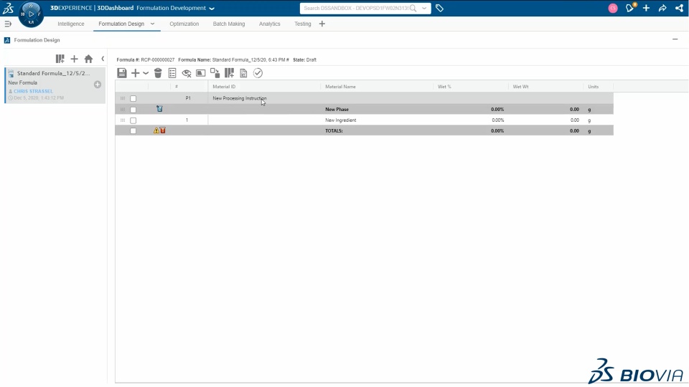Select the TOTALS row checkbox
689x387 pixels.
click(x=133, y=130)
